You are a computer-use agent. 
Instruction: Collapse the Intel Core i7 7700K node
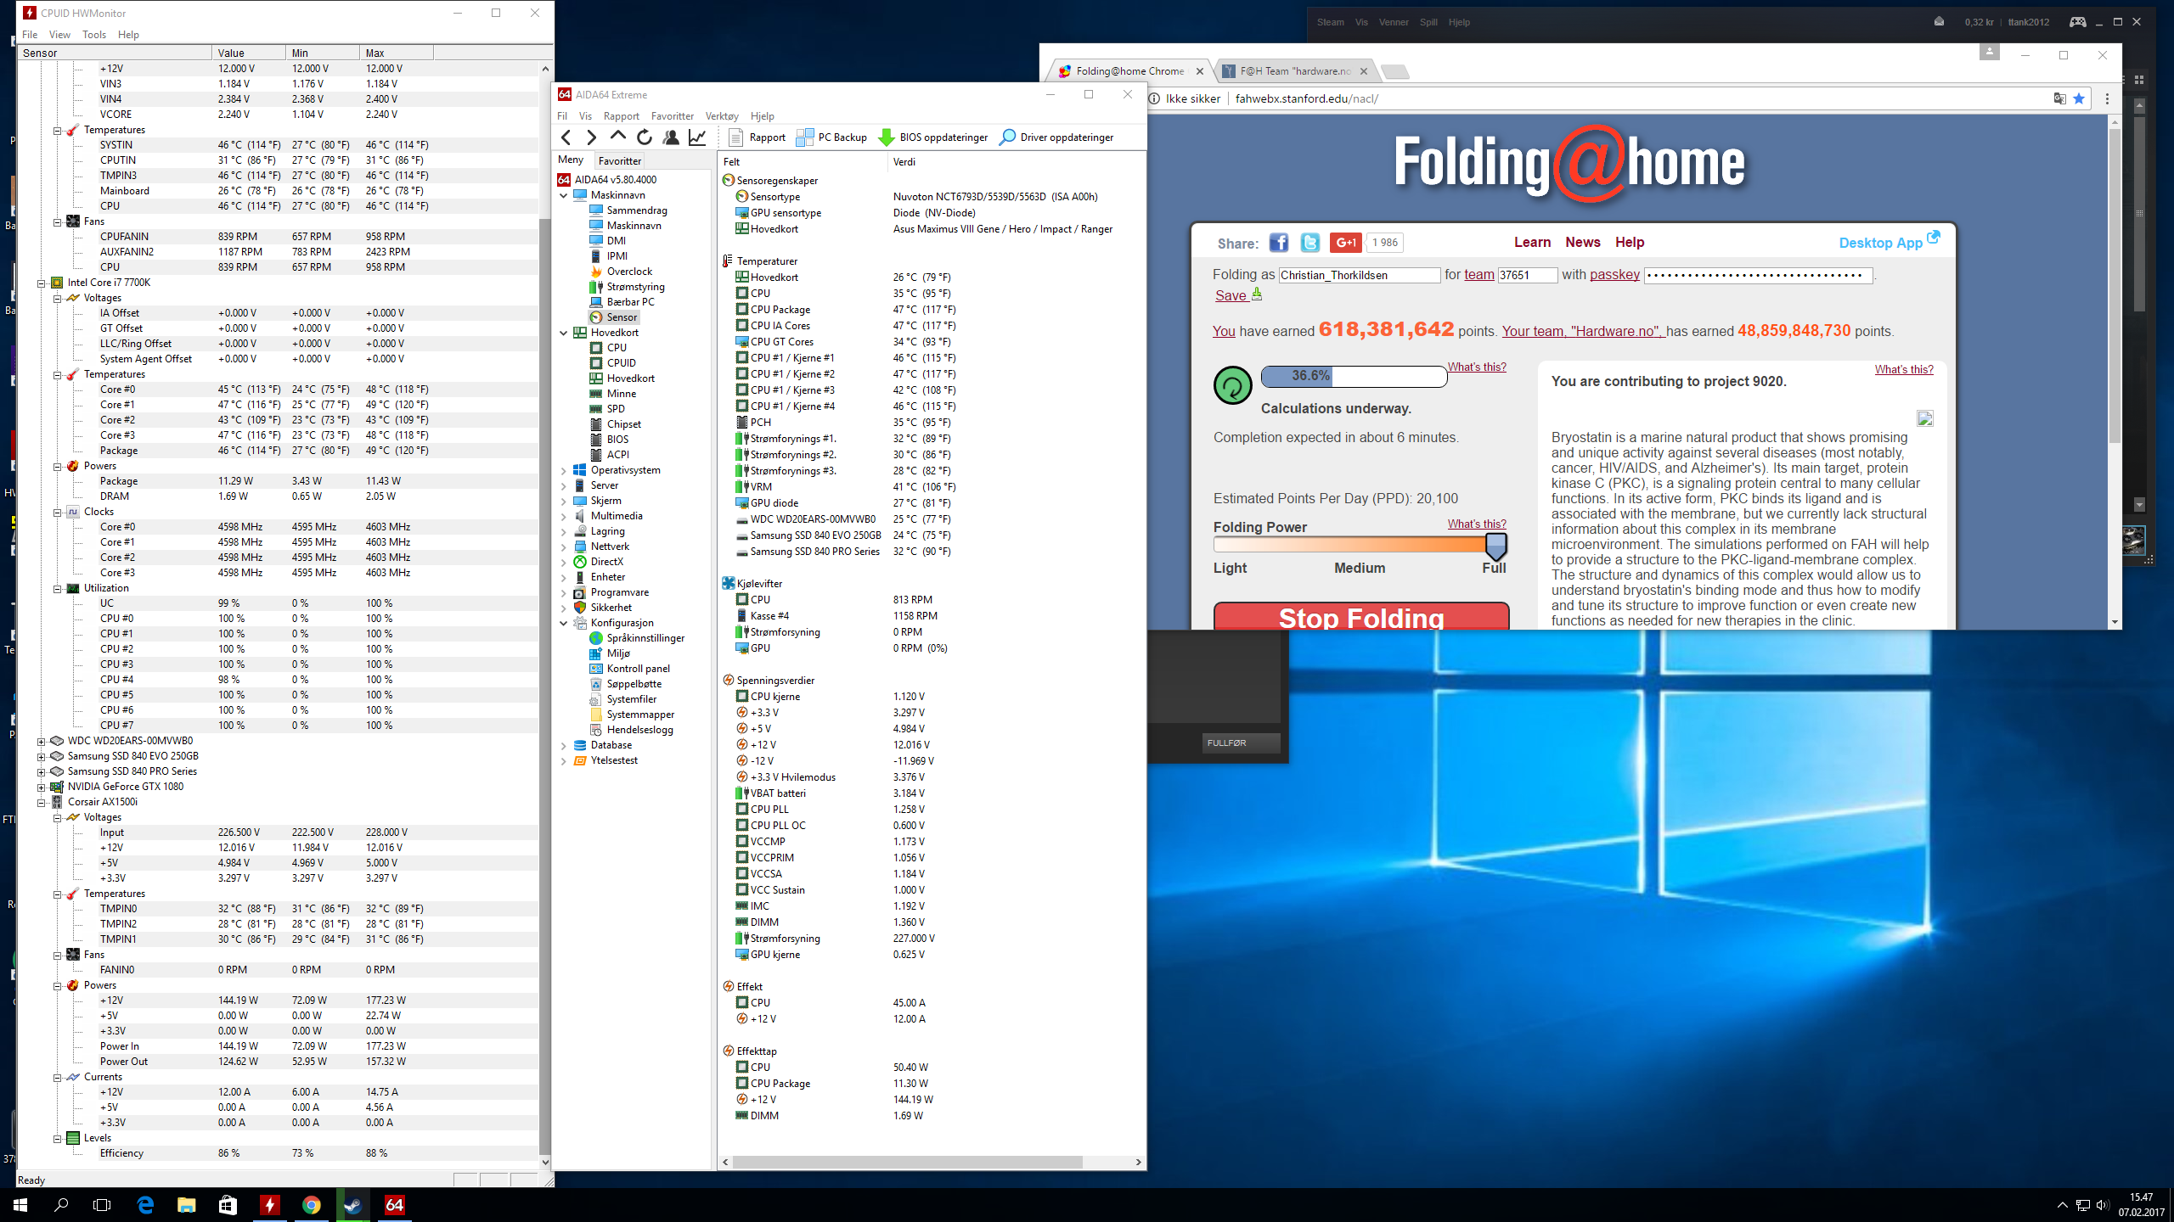click(41, 283)
